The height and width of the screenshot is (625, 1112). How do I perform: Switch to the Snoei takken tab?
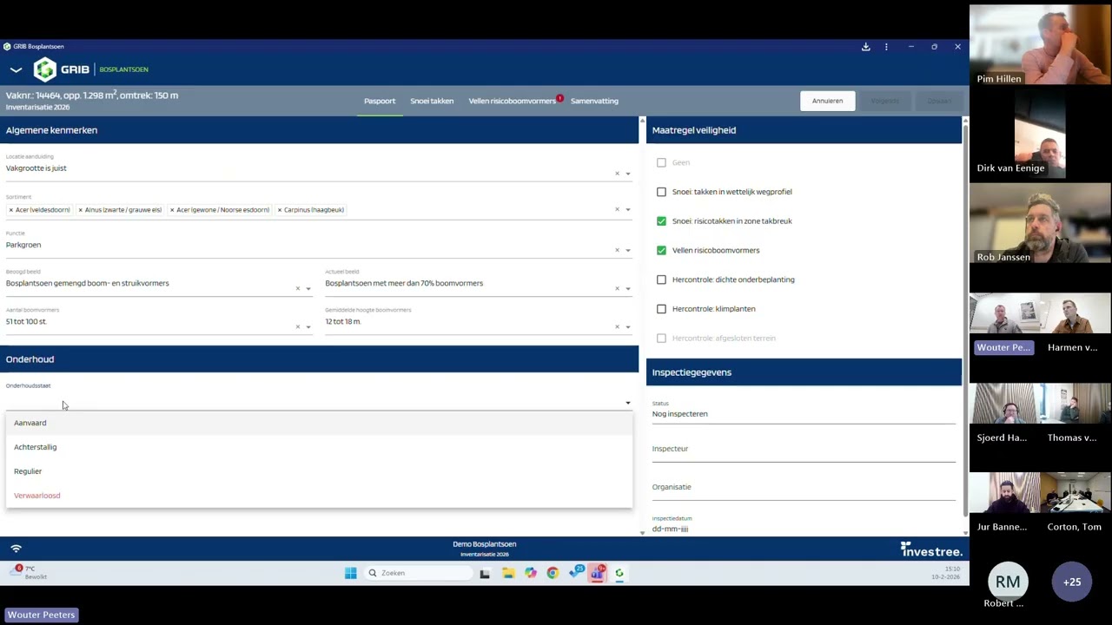[x=432, y=101]
